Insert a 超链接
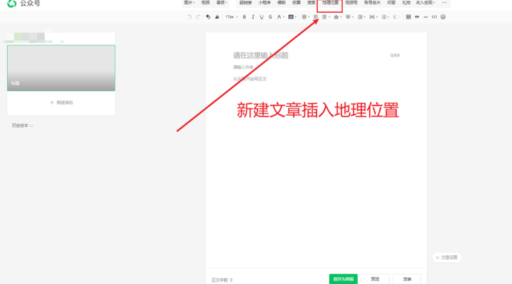The image size is (512, 284). pos(245,3)
